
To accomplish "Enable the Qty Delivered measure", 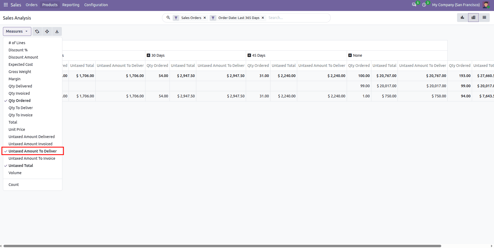I will [33, 86].
